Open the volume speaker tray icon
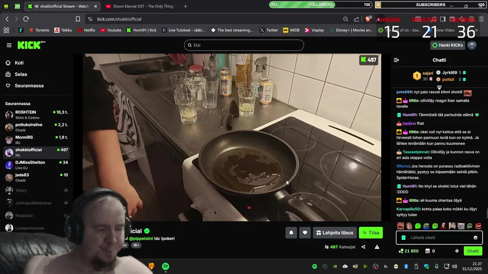The width and height of the screenshot is (488, 274). click(x=454, y=266)
